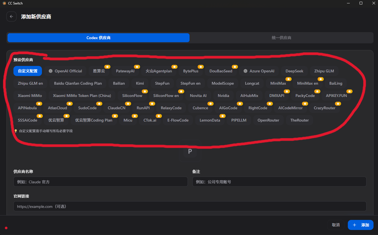Select the ClaudeCN preset

click(117, 108)
